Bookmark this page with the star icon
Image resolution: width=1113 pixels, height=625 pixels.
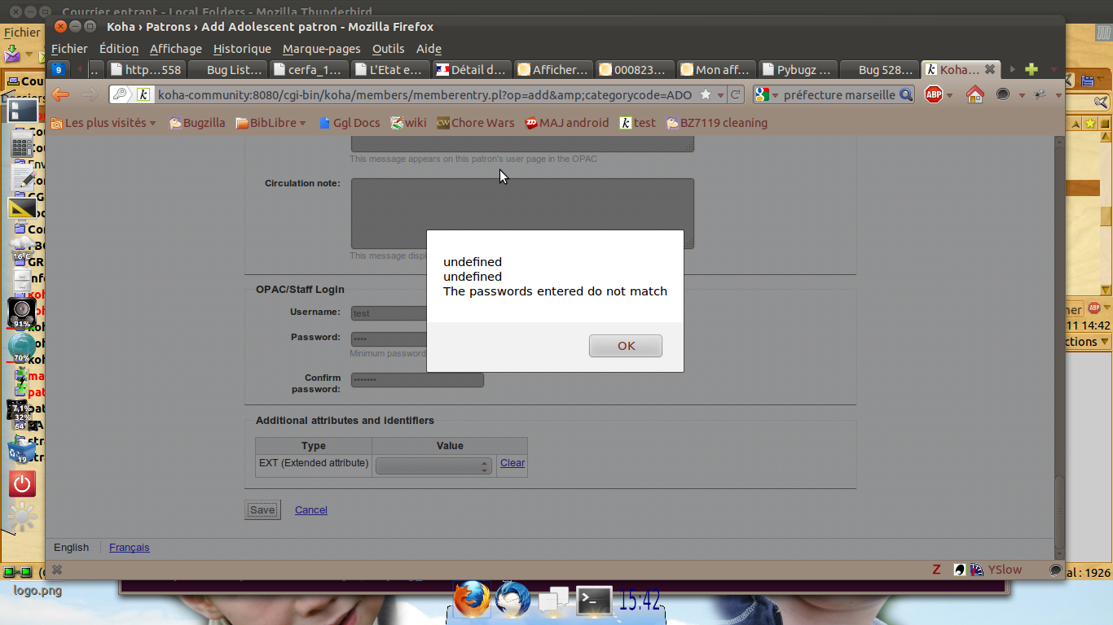(x=705, y=95)
